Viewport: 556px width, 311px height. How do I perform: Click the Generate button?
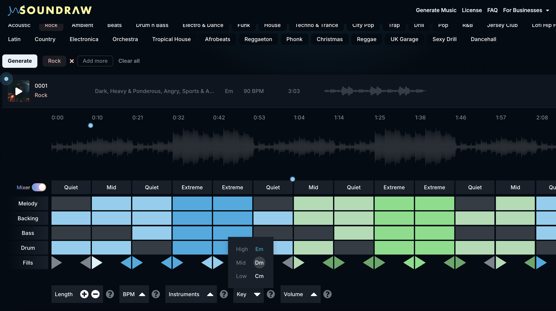[x=20, y=61]
